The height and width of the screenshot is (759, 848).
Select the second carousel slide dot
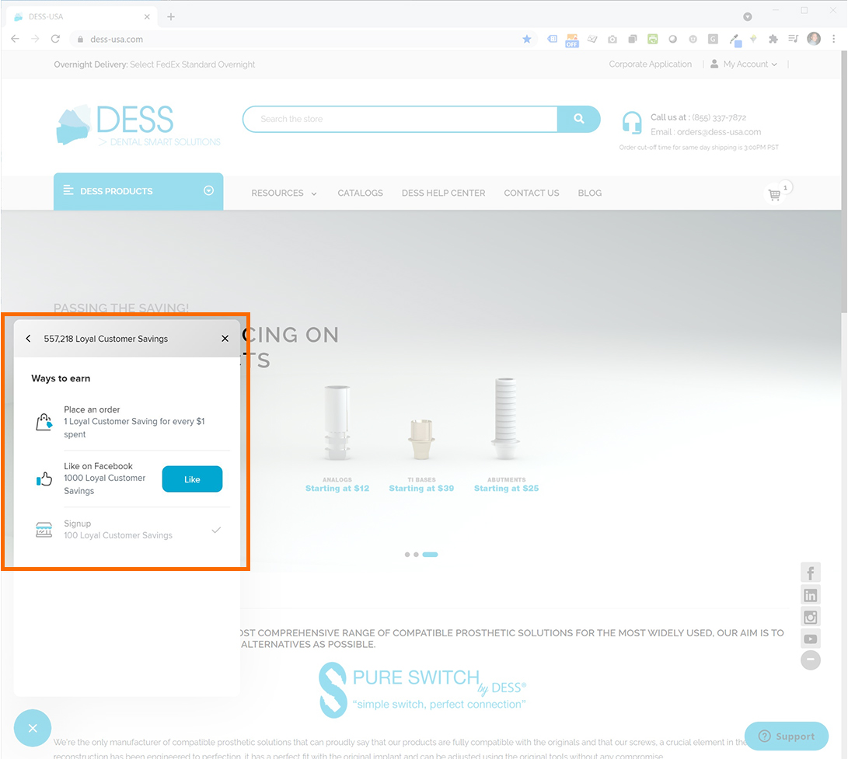point(416,555)
